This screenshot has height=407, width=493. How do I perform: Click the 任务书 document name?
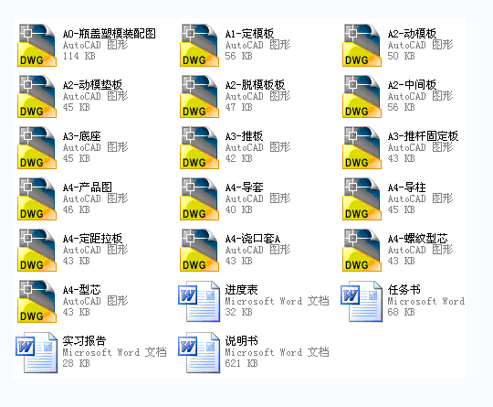[x=404, y=290]
